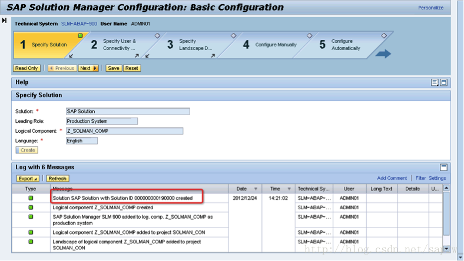Click diamond status icon on step 3
This screenshot has width=464, height=261.
coord(234,35)
